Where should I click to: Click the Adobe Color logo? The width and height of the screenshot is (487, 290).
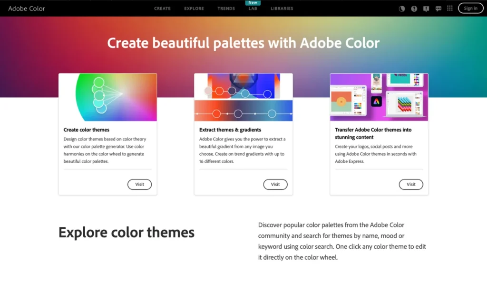(x=26, y=8)
